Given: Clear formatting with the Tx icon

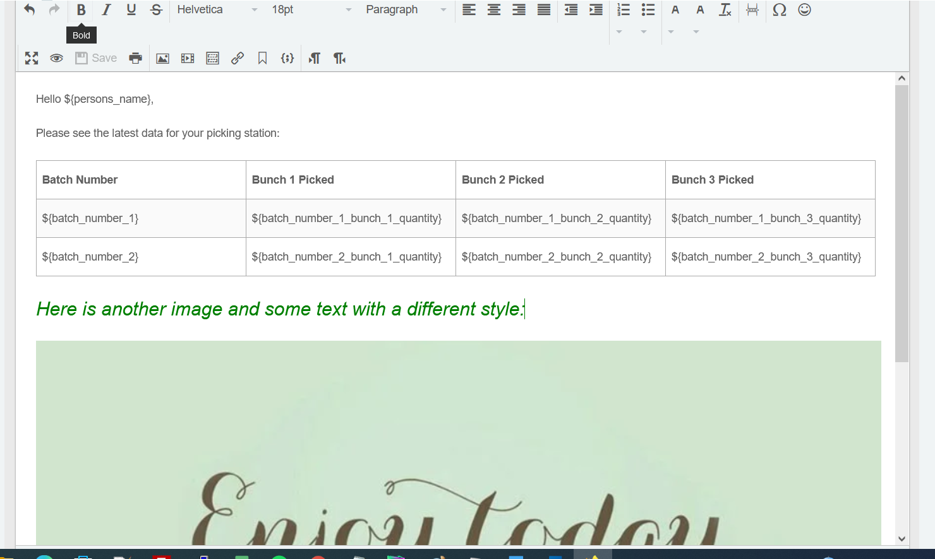Looking at the screenshot, I should [725, 9].
